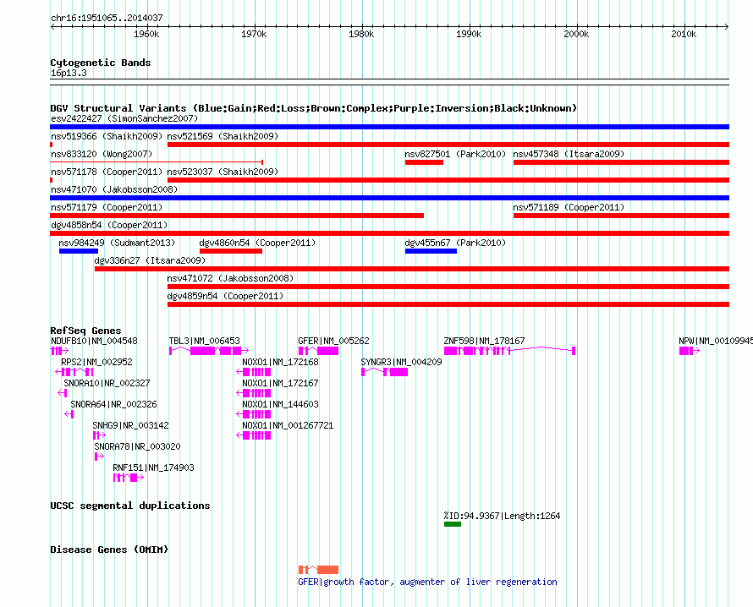
Task: Click the nsv471070 (Jakobsson2008) blue bar
Action: (x=389, y=198)
